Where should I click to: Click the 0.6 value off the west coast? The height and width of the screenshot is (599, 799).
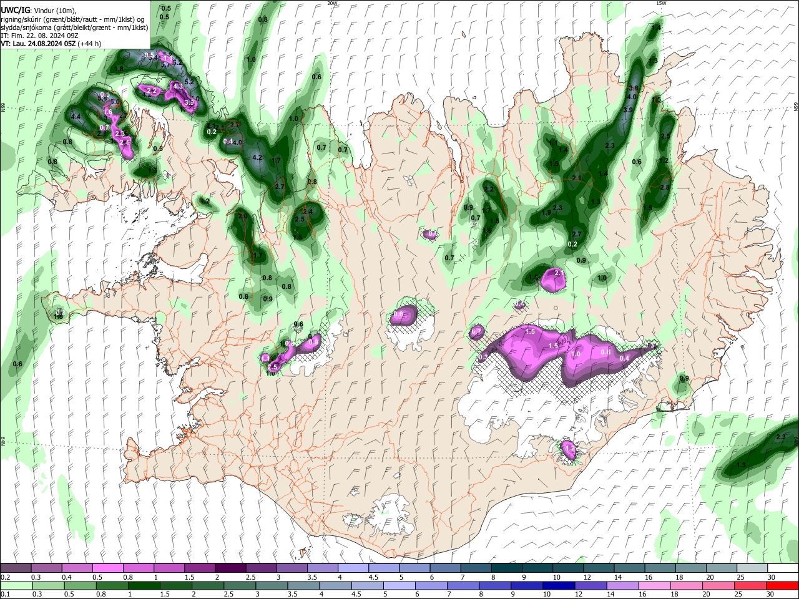coord(17,364)
